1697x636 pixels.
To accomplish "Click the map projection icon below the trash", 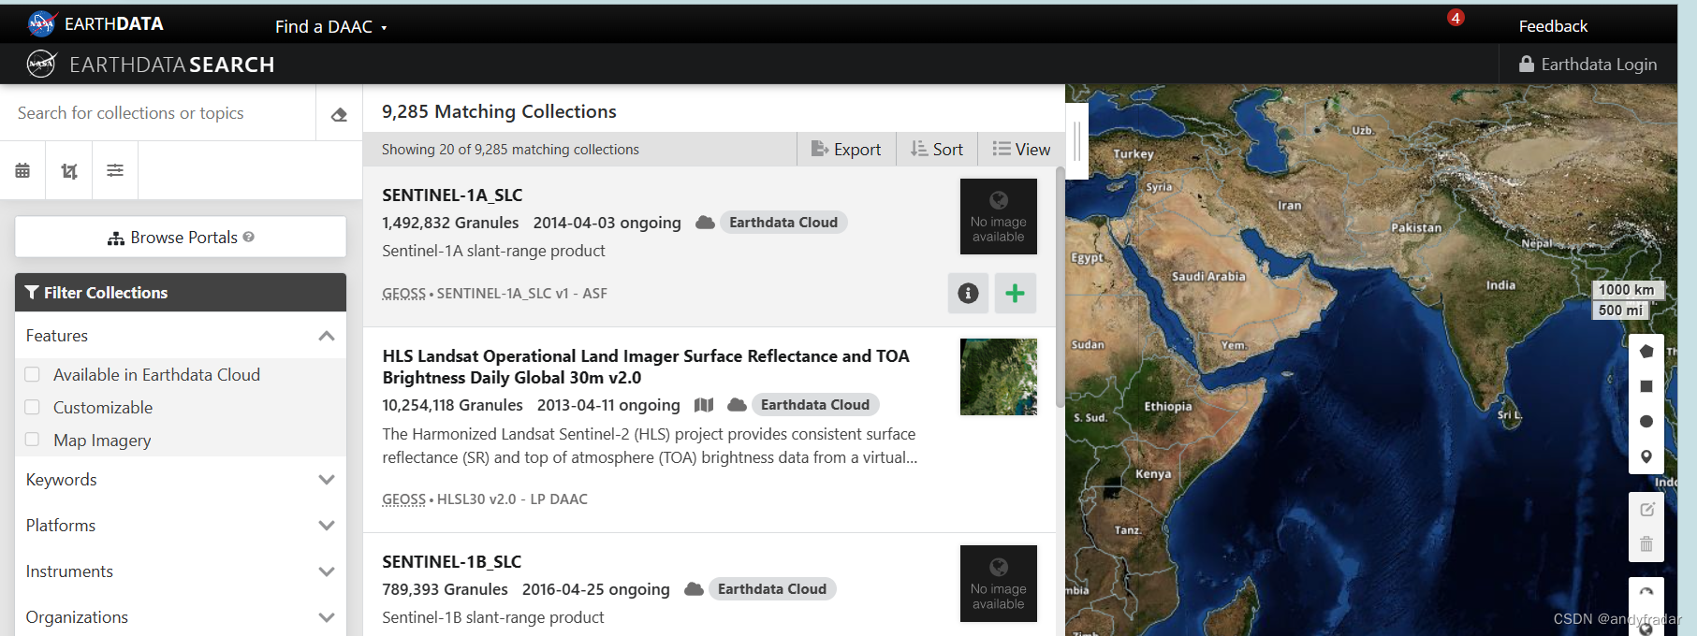I will [x=1646, y=593].
